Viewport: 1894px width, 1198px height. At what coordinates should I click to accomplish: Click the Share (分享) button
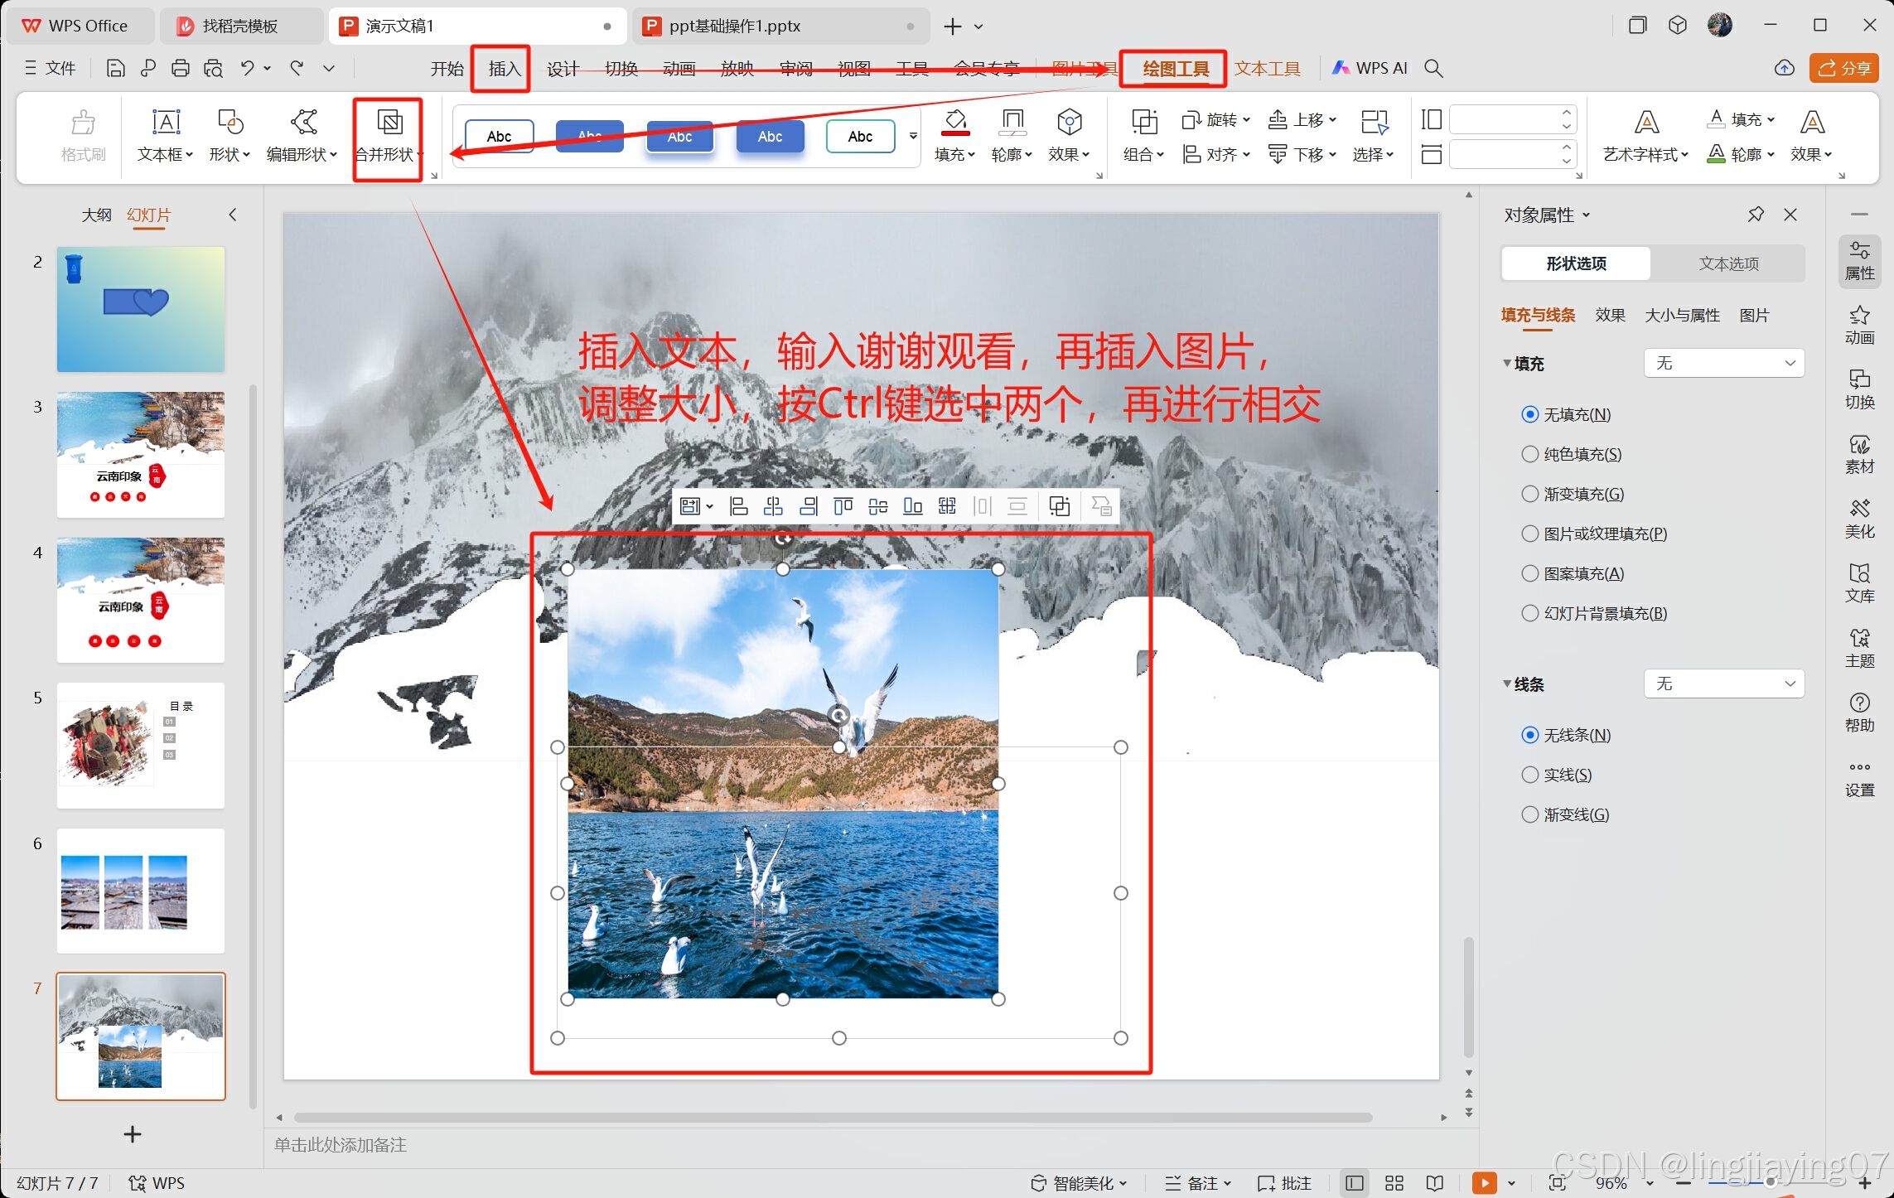click(x=1843, y=69)
